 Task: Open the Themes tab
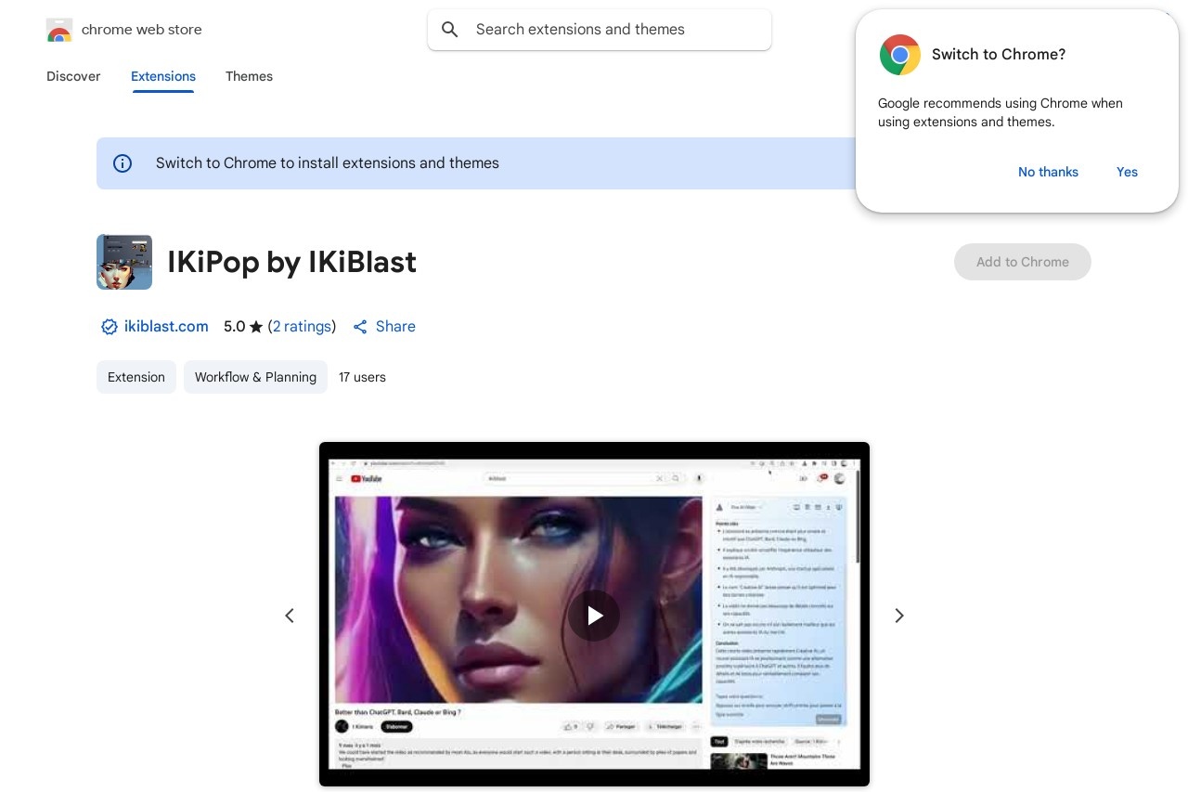[x=249, y=76]
